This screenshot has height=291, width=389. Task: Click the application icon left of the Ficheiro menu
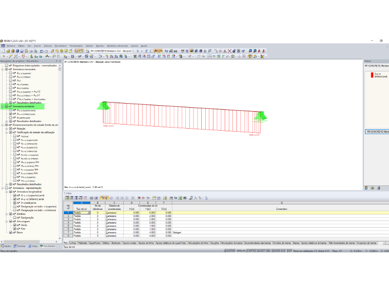coord(3,46)
